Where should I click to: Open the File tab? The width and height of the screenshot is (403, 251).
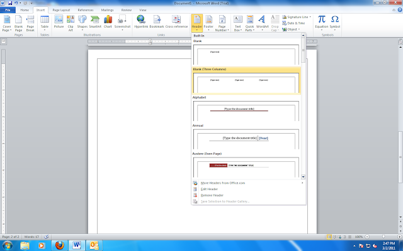[x=8, y=10]
